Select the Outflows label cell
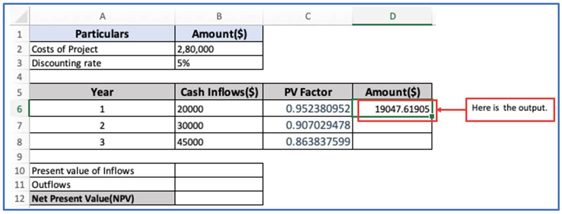 click(x=102, y=184)
